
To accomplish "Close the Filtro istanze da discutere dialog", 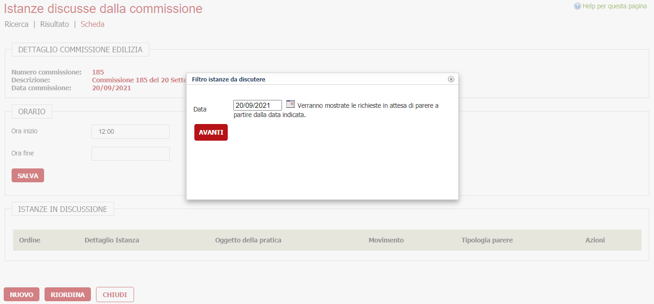I will tap(450, 79).
